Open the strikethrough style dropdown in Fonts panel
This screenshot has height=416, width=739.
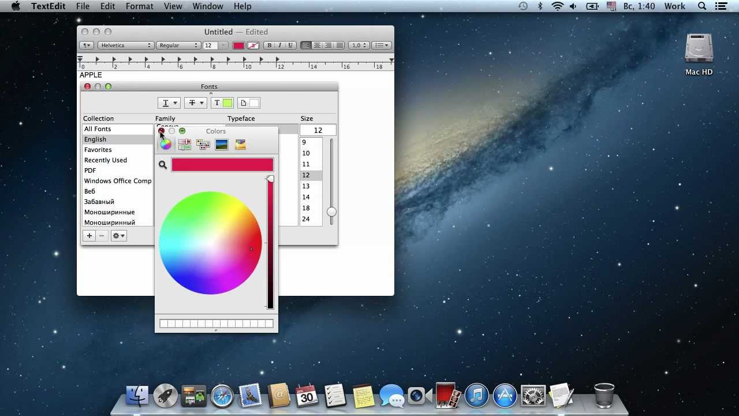tap(196, 102)
